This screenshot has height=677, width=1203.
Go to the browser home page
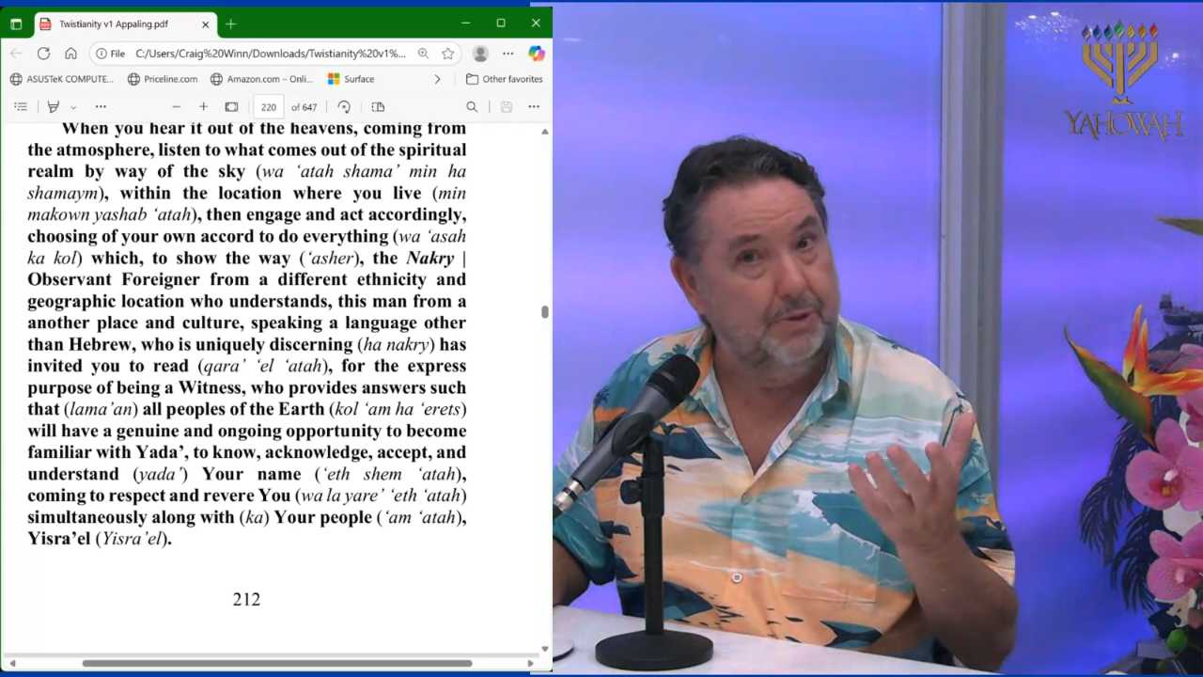click(x=70, y=54)
